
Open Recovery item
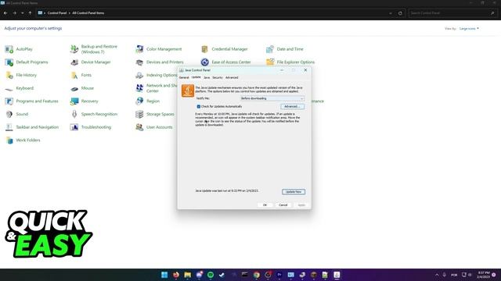click(85, 101)
